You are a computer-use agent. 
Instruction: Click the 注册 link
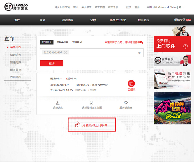coord(137,7)
